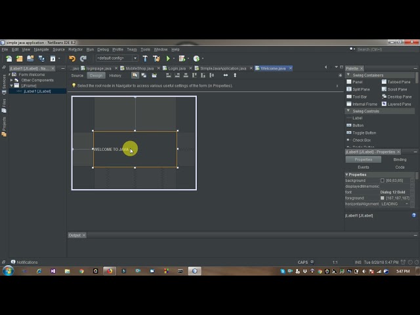Click the Open Project toolbar icon
The width and height of the screenshot is (420, 315).
[x=30, y=58]
